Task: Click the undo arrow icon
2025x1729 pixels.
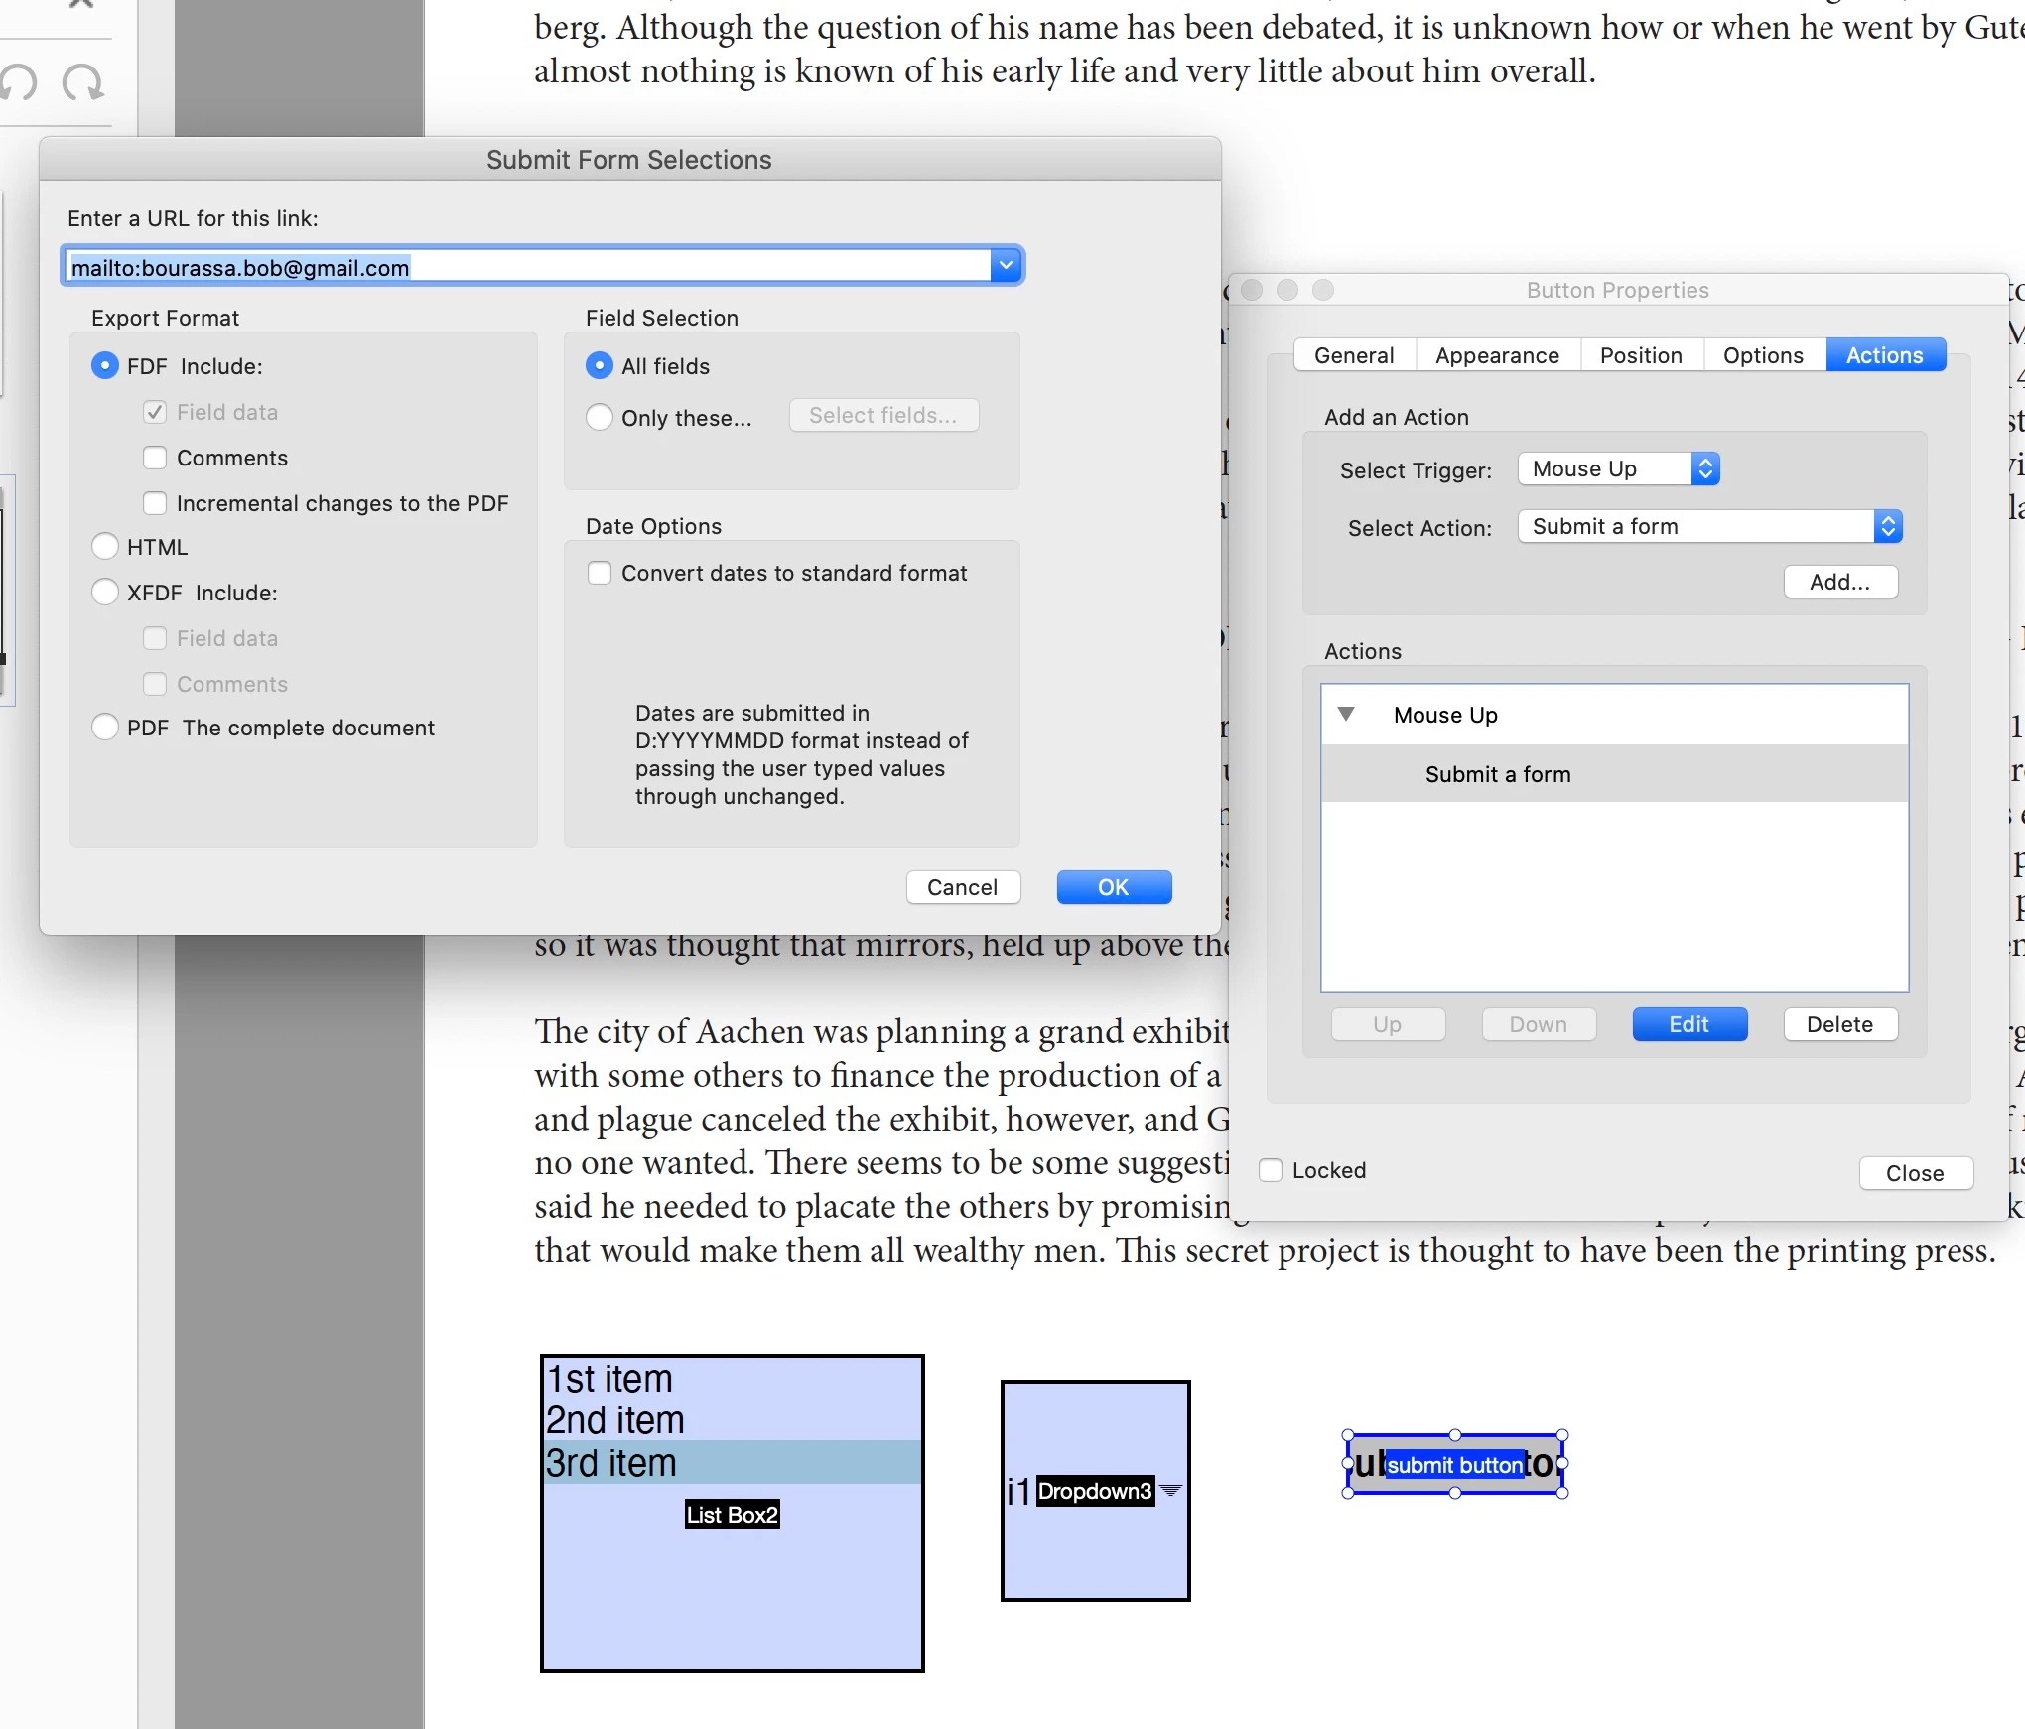Action: pyautogui.click(x=19, y=83)
